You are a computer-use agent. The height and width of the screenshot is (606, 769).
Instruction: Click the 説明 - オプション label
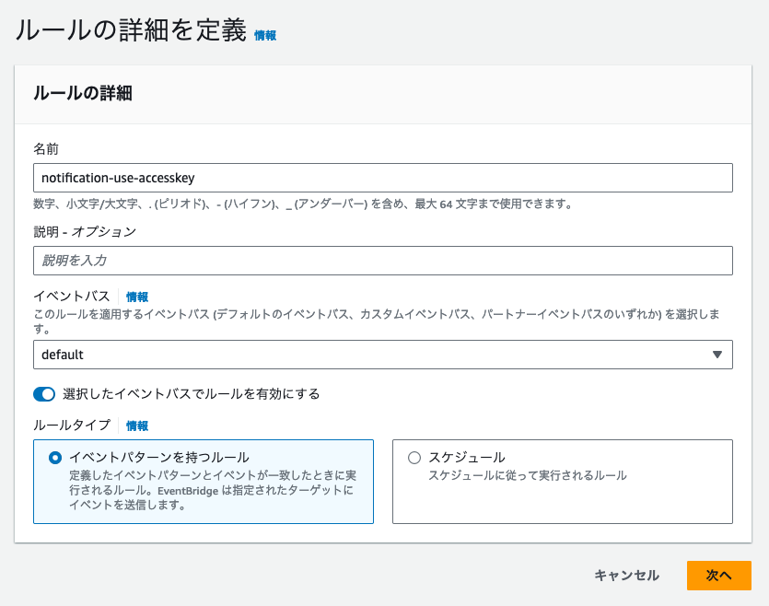tap(85, 231)
